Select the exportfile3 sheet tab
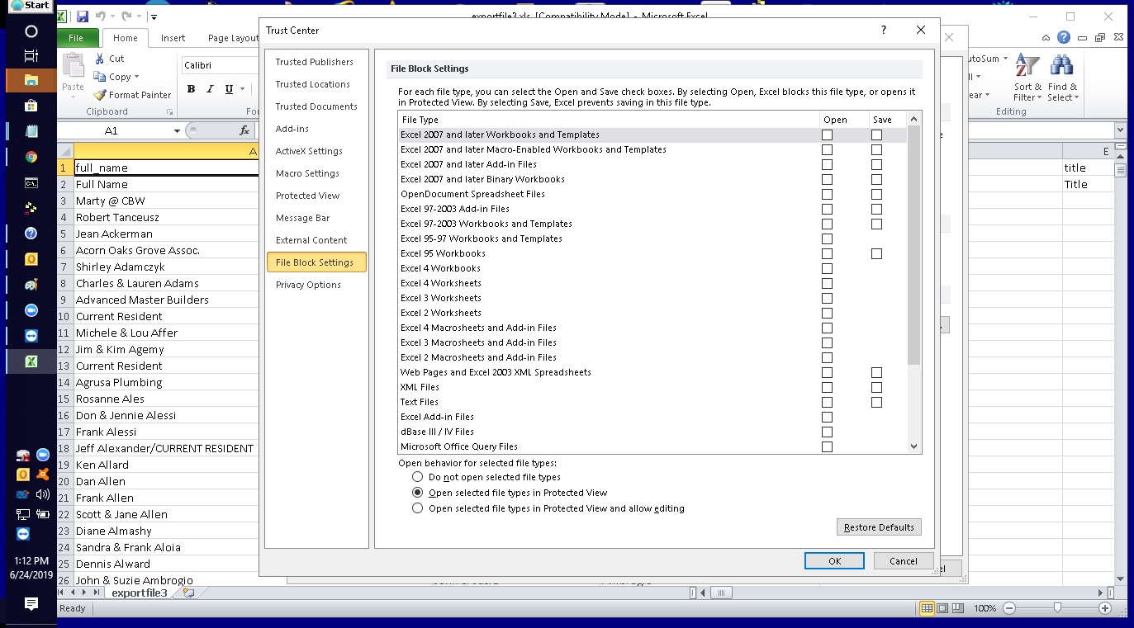Screen dimensions: 1134x628 pyautogui.click(x=140, y=593)
